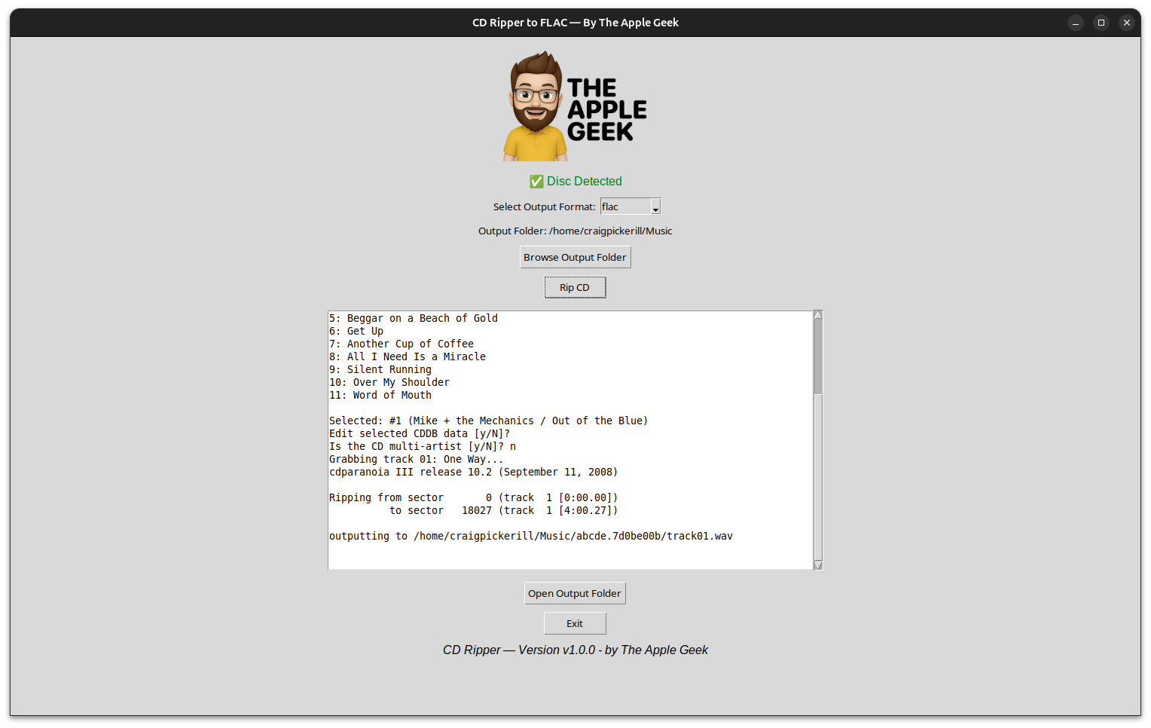
Task: Click log line '9: Silent Running'
Action: 380,370
